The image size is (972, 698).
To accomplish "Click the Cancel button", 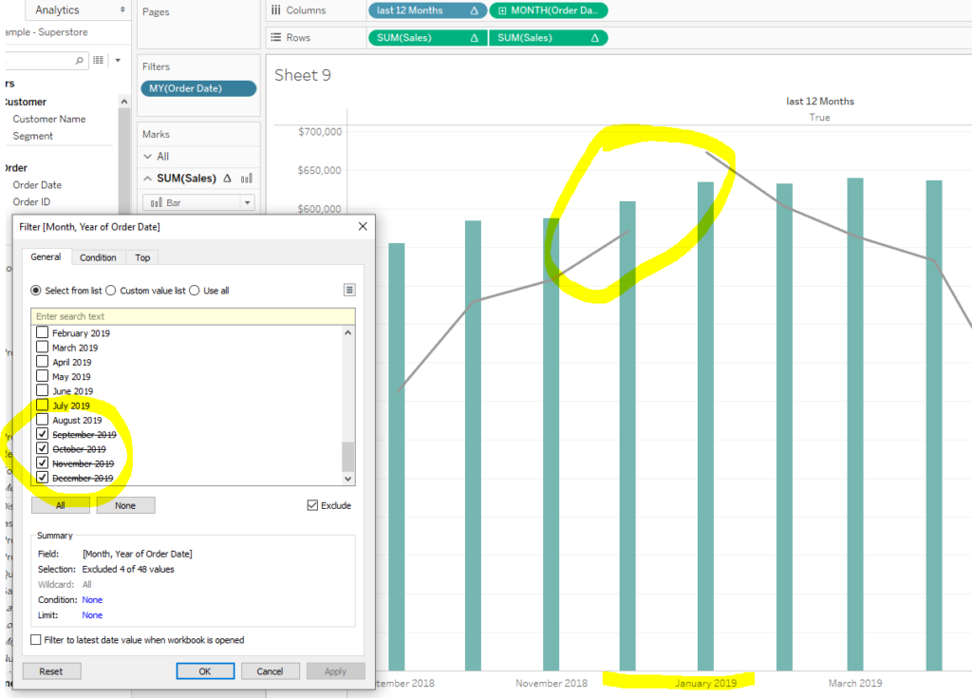I will (271, 671).
